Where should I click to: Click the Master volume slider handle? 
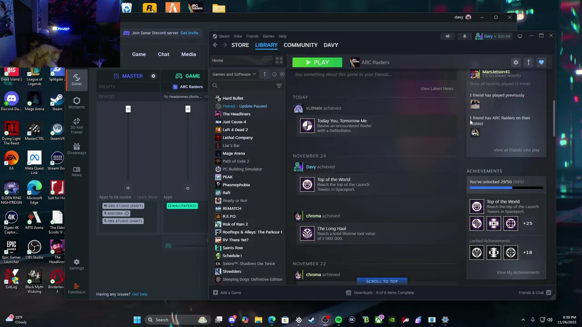point(128,109)
